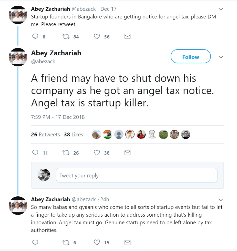
Task: Like the main tweet with 38 likes
Action: point(97,153)
